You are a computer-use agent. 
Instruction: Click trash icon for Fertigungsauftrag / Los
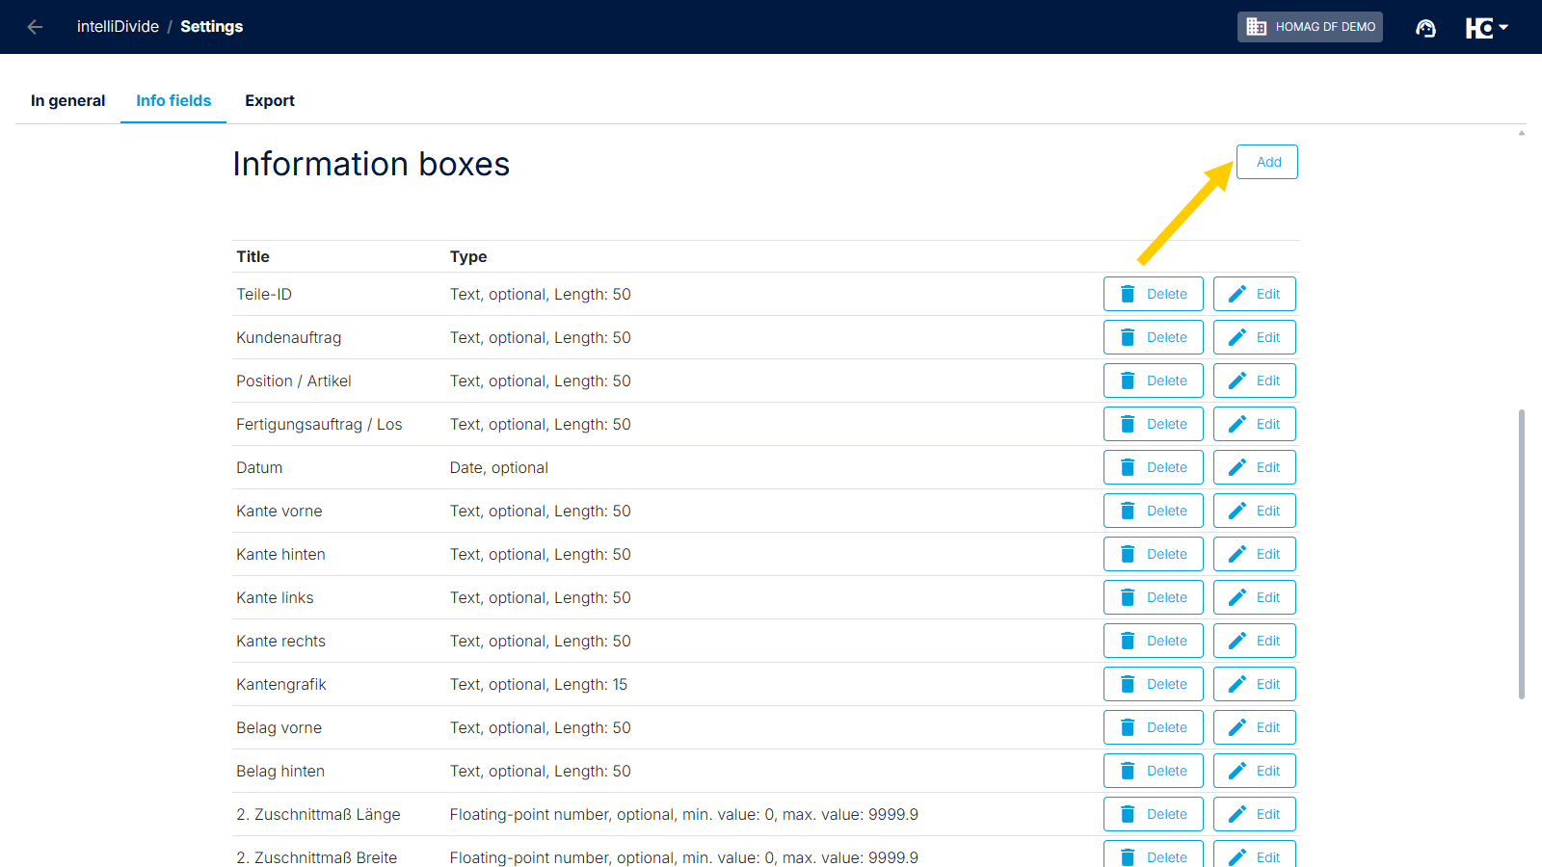[x=1128, y=424]
